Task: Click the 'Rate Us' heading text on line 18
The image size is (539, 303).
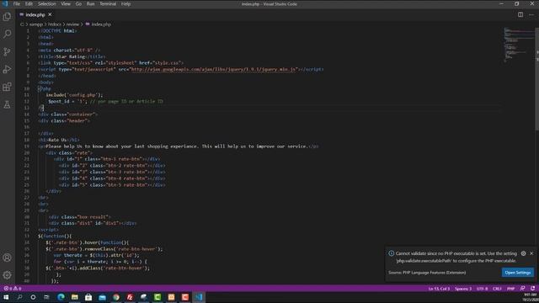Action: pyautogui.click(x=57, y=140)
